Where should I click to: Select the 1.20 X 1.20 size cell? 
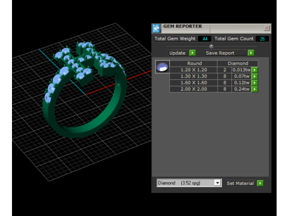pos(194,70)
